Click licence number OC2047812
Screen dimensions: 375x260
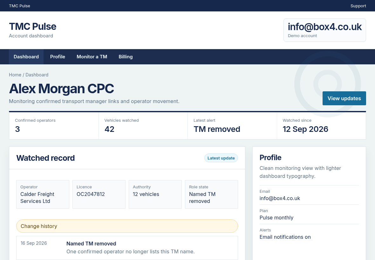(91, 194)
